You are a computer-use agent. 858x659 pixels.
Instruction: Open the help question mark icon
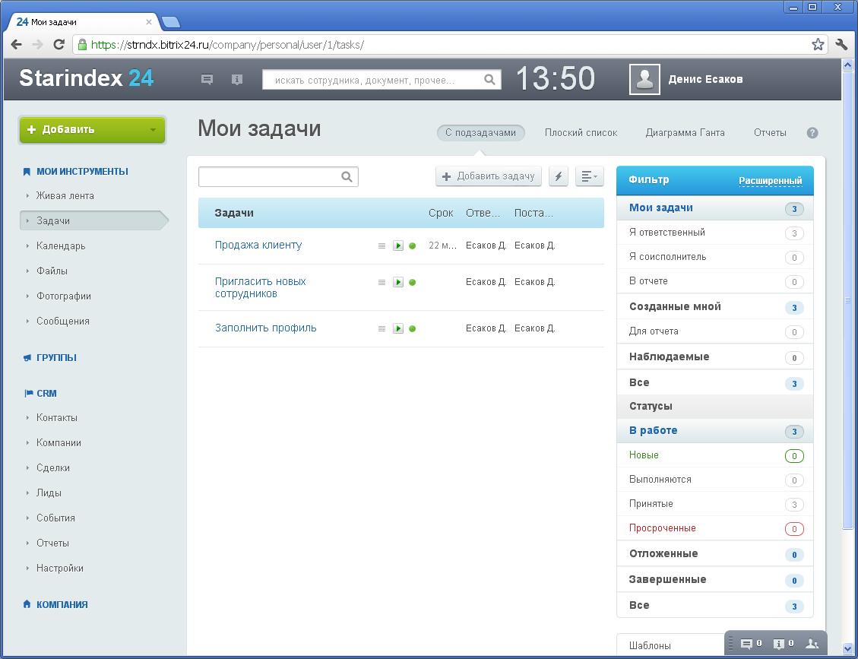tap(812, 132)
